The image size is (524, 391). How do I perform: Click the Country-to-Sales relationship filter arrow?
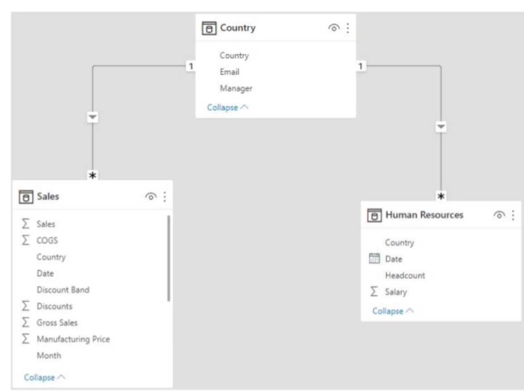[93, 116]
